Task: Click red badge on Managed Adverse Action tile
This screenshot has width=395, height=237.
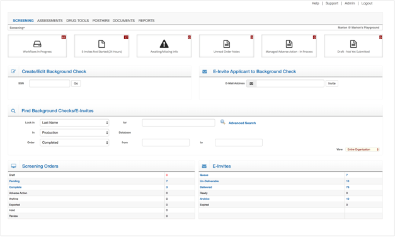Action: pyautogui.click(x=314, y=37)
